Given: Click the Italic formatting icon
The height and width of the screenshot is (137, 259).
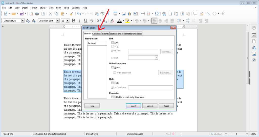Looking at the screenshot, I should coord(80,21).
